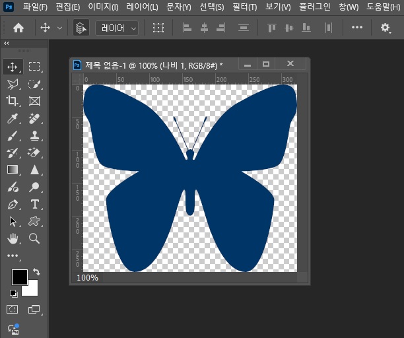The height and width of the screenshot is (338, 404).
Task: Click the Home button in options bar
Action: coord(18,28)
